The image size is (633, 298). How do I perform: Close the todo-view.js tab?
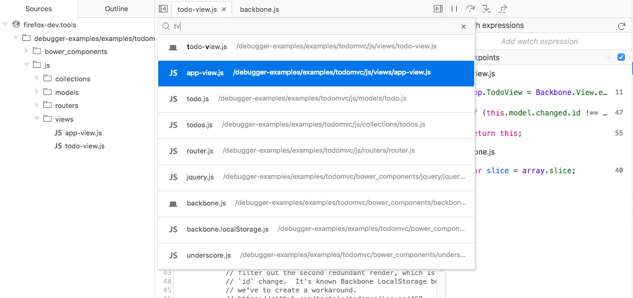click(x=223, y=9)
